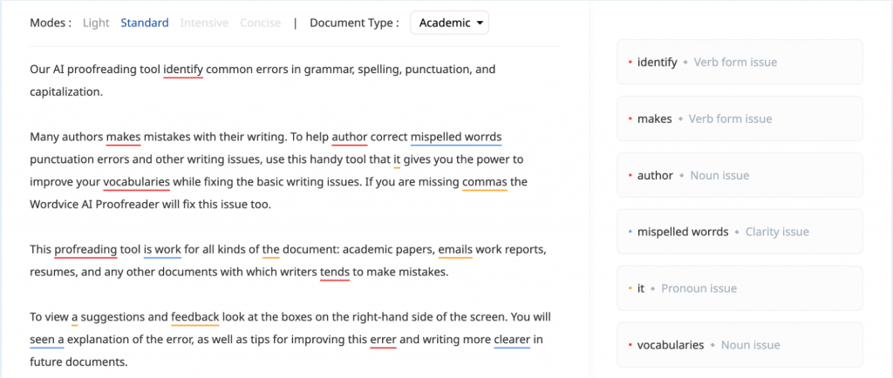Screen dimensions: 893x378
Task: Click the underlined phrase 'mispelled worrds'
Action: point(455,137)
